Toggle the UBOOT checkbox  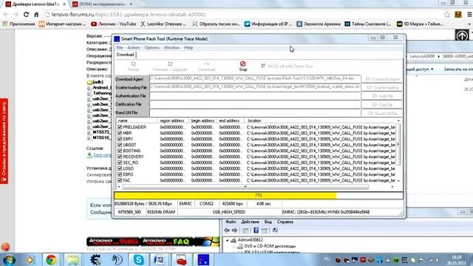tap(120, 145)
